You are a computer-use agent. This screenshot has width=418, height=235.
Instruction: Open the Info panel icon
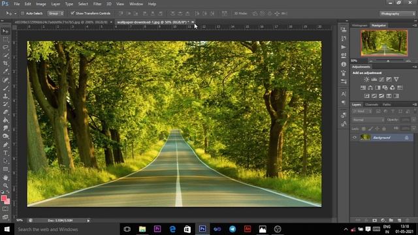point(344,65)
